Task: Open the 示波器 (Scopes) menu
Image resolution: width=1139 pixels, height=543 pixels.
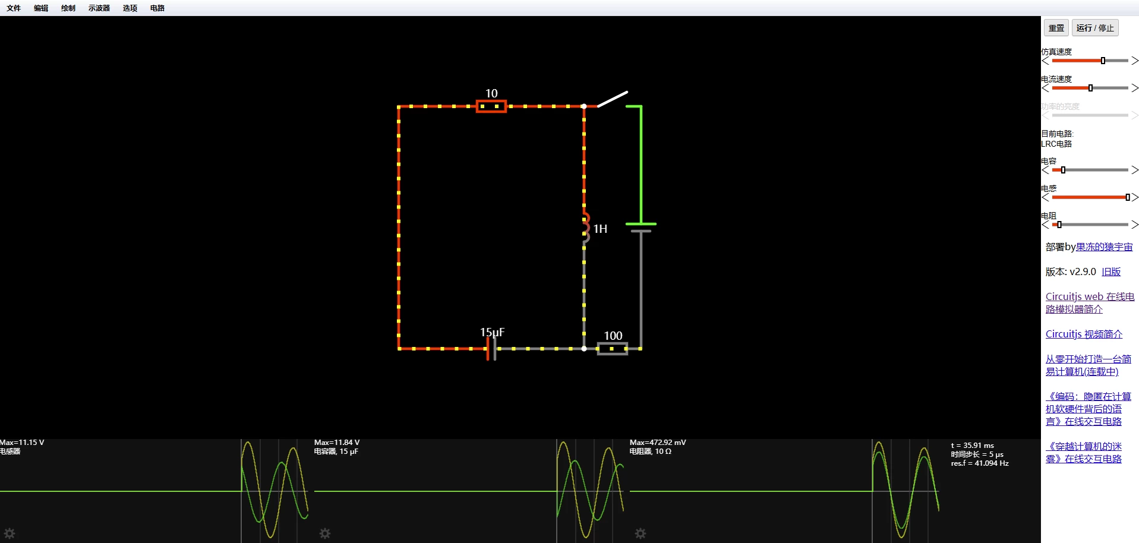Action: coord(99,8)
